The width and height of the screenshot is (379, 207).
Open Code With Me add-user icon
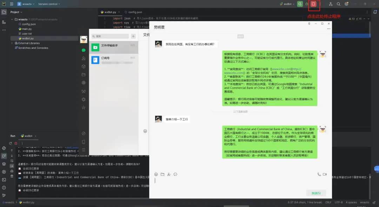point(331,4)
